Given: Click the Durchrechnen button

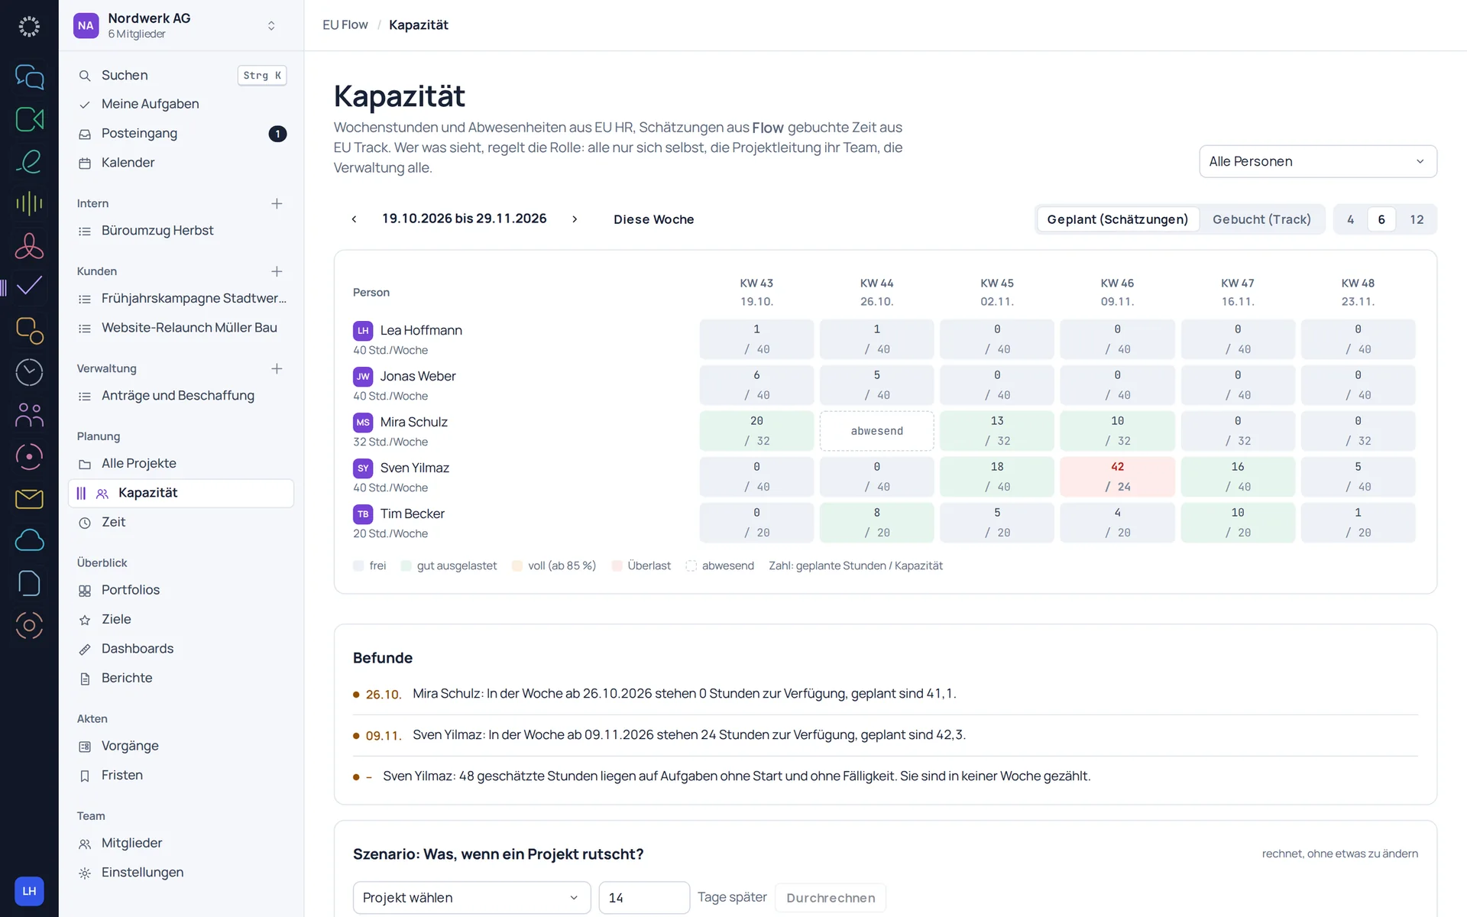Looking at the screenshot, I should point(831,898).
